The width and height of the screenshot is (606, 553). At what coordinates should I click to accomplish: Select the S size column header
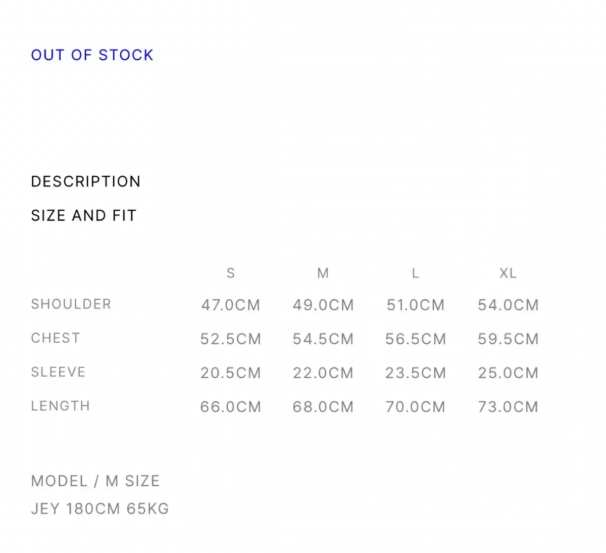(x=231, y=273)
